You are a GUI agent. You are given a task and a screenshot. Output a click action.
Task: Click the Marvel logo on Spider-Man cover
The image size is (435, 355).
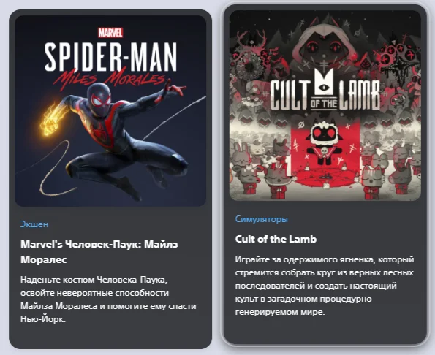click(110, 33)
